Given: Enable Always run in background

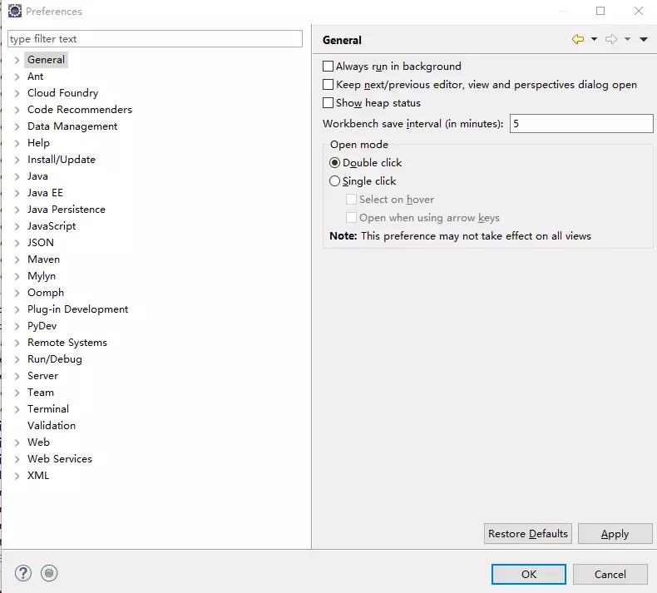Looking at the screenshot, I should point(328,67).
